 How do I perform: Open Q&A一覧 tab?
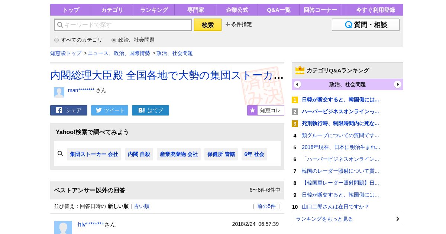click(278, 10)
